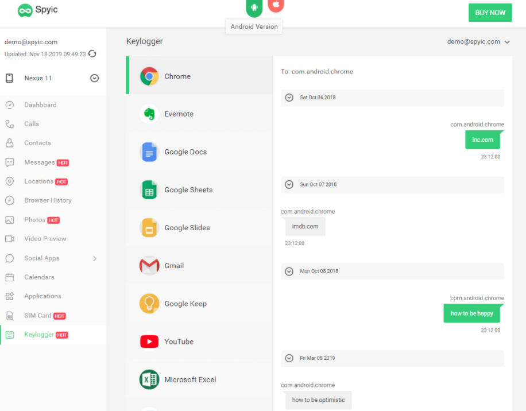Select YouTube app row label

click(179, 342)
